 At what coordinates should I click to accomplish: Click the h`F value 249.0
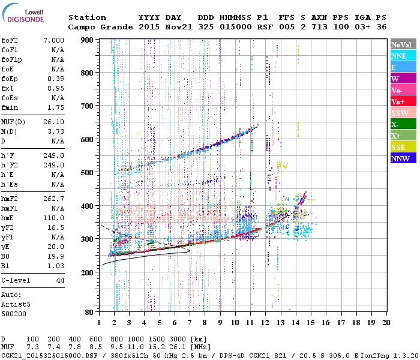click(53, 155)
